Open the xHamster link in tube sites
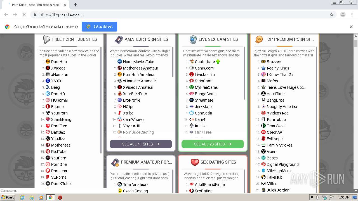Image resolution: width=358 pixels, height=201 pixels. [60, 75]
